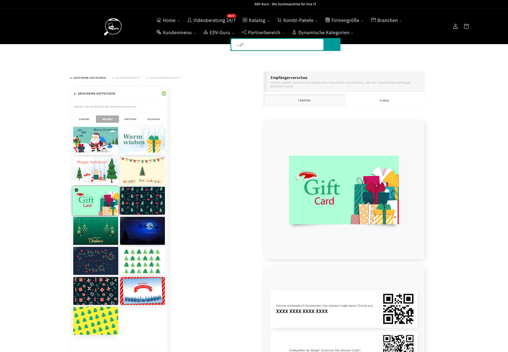Image resolution: width=508 pixels, height=352 pixels.
Task: Click into the search input field
Action: pos(277,45)
